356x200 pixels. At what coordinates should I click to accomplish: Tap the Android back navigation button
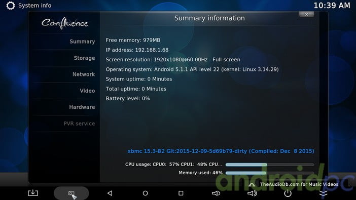[x=110, y=193]
